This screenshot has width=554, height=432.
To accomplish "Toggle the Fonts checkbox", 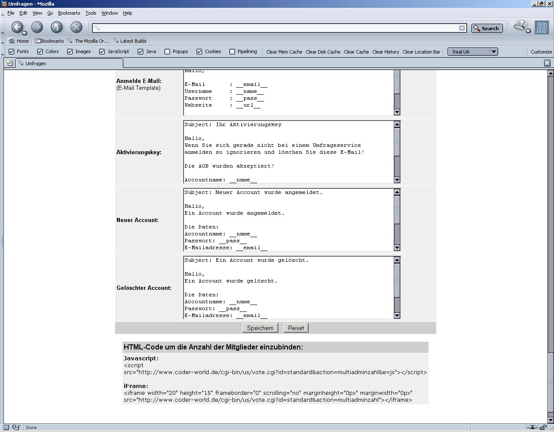I will click(x=12, y=51).
